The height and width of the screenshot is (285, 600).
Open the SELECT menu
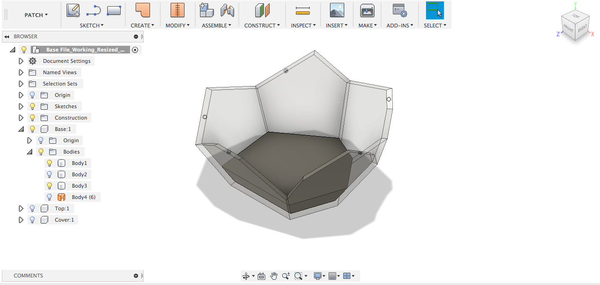point(435,26)
